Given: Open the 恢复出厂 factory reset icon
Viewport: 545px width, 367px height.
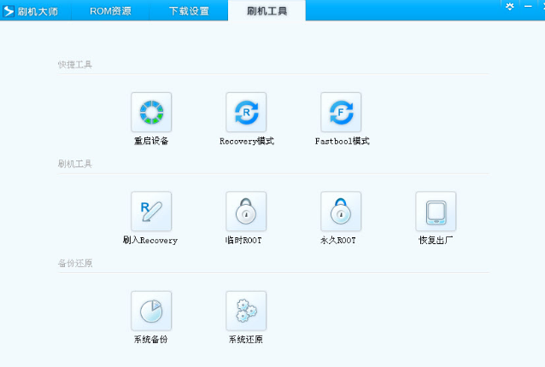Looking at the screenshot, I should (436, 212).
